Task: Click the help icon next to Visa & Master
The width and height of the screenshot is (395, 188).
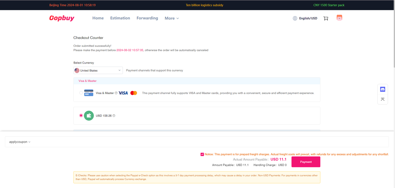Action: 116,93
